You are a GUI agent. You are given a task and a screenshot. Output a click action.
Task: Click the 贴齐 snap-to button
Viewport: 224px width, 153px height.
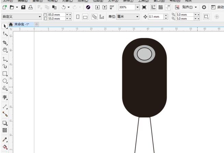187,7
